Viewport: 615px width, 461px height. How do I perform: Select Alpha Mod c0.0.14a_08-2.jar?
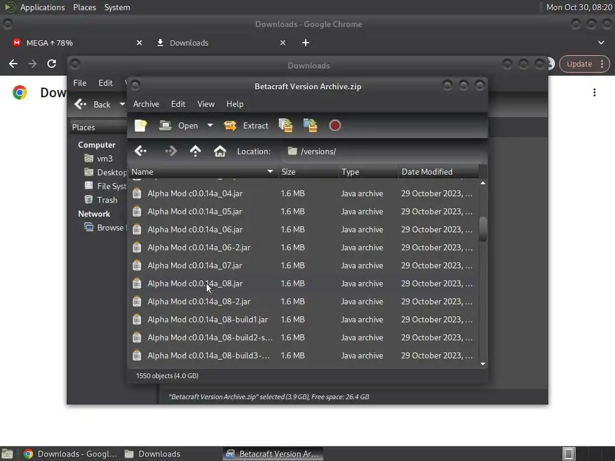coord(303,301)
